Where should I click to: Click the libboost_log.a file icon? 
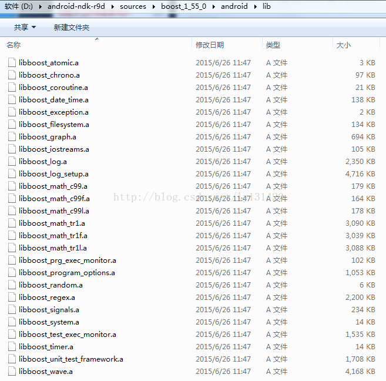click(x=12, y=161)
